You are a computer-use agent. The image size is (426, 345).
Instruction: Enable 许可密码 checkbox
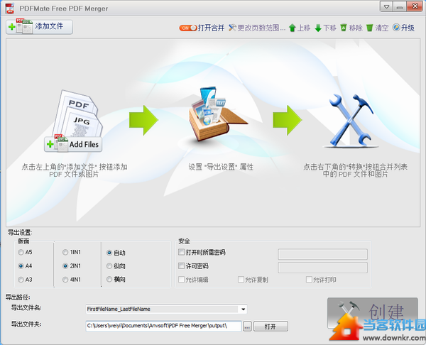[x=181, y=265]
